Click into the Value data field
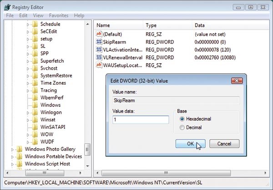The height and width of the screenshot is (190, 273). 140,120
